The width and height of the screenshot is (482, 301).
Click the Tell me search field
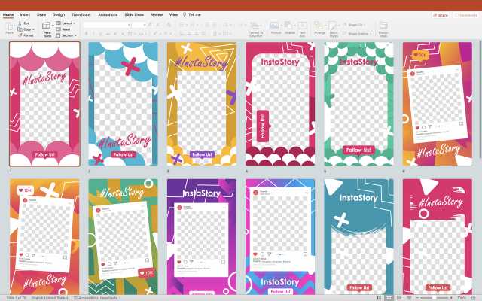point(193,14)
